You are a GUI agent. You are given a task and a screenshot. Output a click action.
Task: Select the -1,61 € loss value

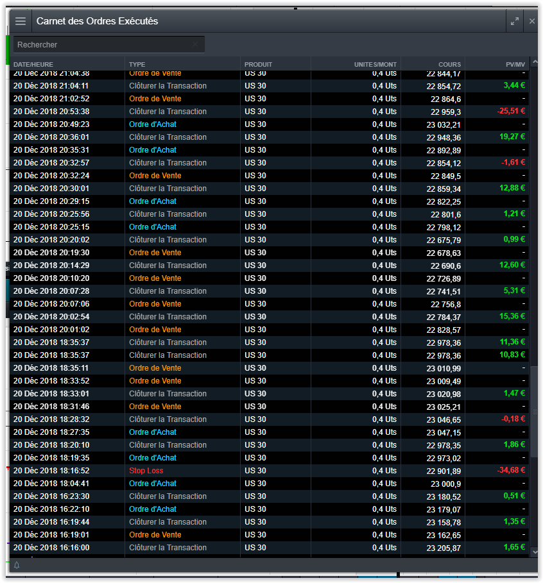click(513, 162)
